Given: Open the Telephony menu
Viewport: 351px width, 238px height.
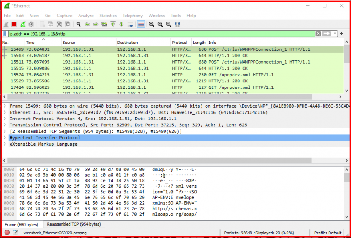Looking at the screenshot, I should (133, 16).
